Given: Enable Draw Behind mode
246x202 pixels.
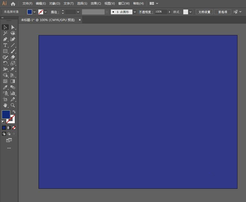Looking at the screenshot, I should tap(9, 134).
